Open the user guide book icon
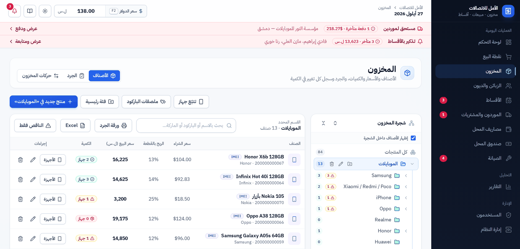The width and height of the screenshot is (520, 249). 30,11
